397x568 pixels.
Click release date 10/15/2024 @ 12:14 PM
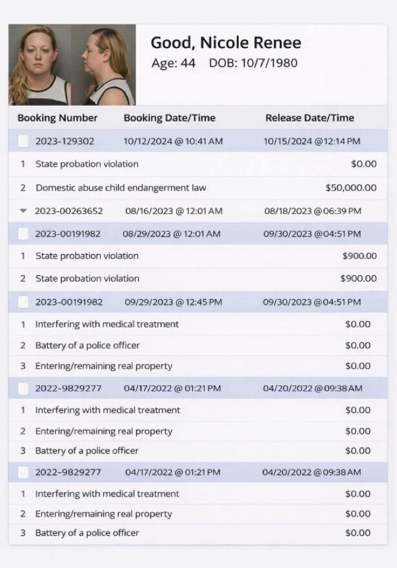(x=312, y=141)
